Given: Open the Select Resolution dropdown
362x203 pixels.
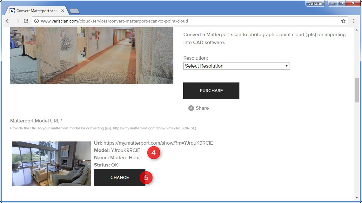Looking at the screenshot, I should click(236, 66).
